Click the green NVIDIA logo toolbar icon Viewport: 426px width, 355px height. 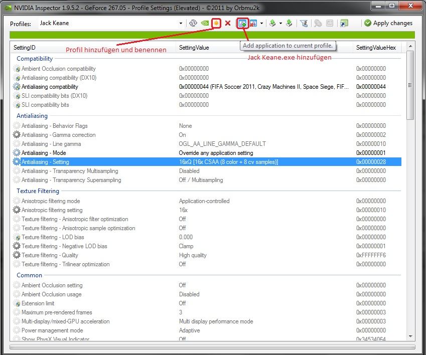point(205,24)
